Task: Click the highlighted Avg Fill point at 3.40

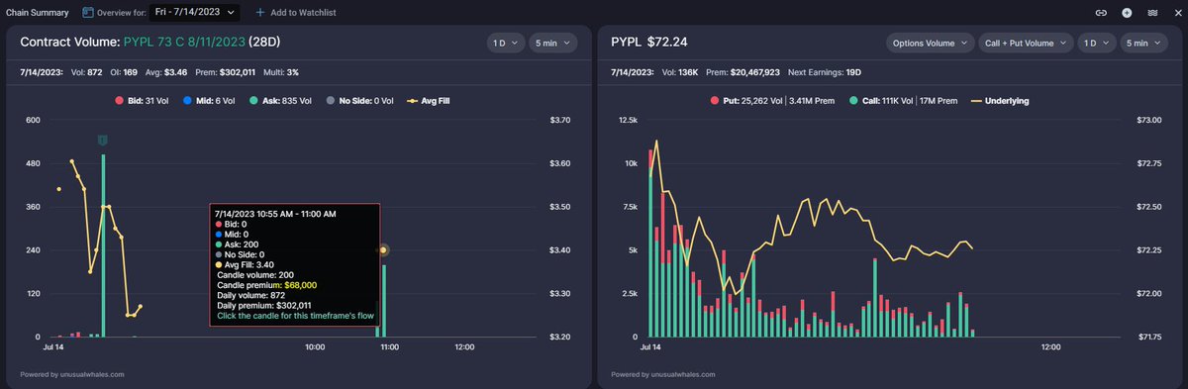Action: tap(384, 250)
